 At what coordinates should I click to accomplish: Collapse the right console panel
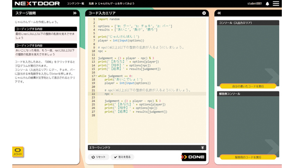(x=219, y=13)
